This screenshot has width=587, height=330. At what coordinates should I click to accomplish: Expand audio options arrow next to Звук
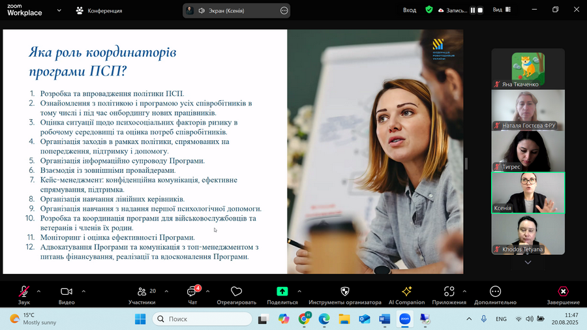coord(38,292)
